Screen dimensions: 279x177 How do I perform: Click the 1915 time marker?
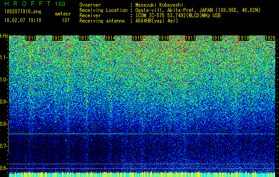pyautogui.click(x=137, y=38)
